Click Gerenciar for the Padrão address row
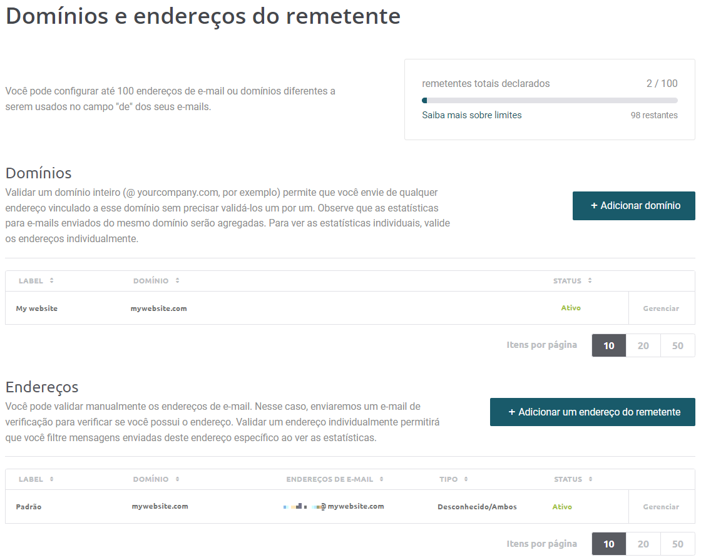This screenshot has height=560, width=701. tap(661, 507)
